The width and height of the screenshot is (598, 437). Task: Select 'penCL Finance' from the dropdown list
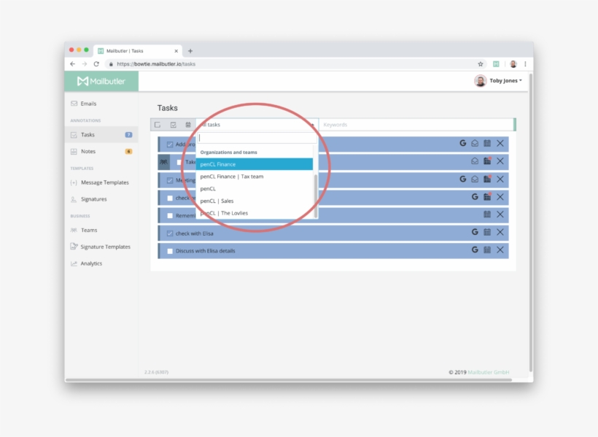(255, 164)
